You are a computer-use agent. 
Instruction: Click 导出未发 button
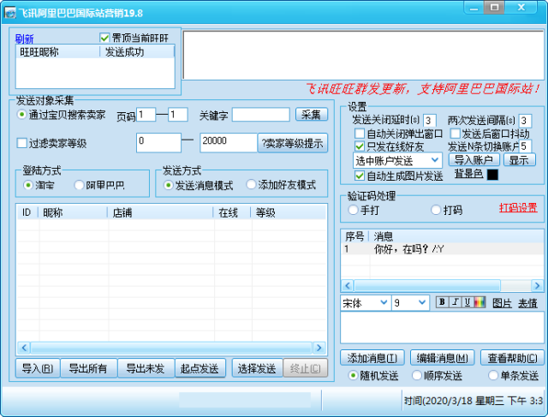[146, 368]
